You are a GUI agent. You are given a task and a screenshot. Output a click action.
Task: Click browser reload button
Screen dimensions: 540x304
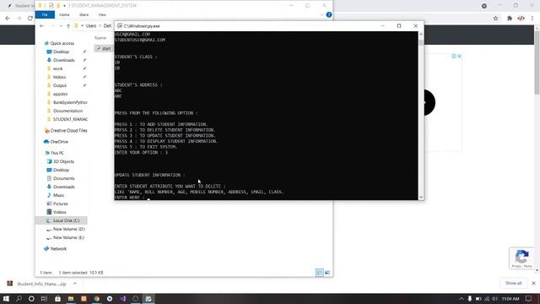coord(30,19)
